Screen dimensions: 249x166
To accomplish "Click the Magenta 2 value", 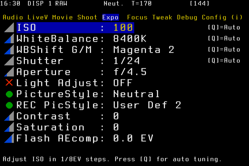I will click(x=144, y=50).
